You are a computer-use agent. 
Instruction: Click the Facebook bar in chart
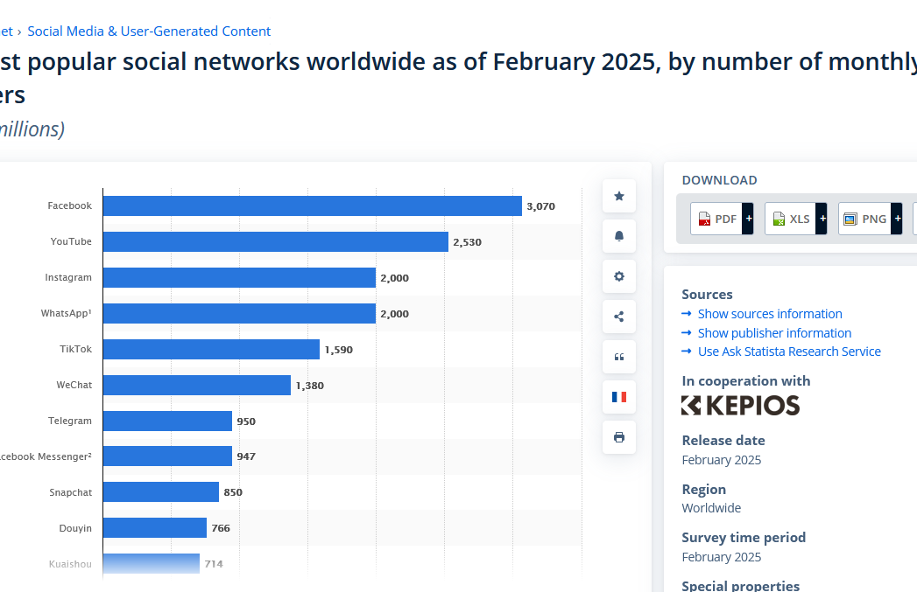313,206
